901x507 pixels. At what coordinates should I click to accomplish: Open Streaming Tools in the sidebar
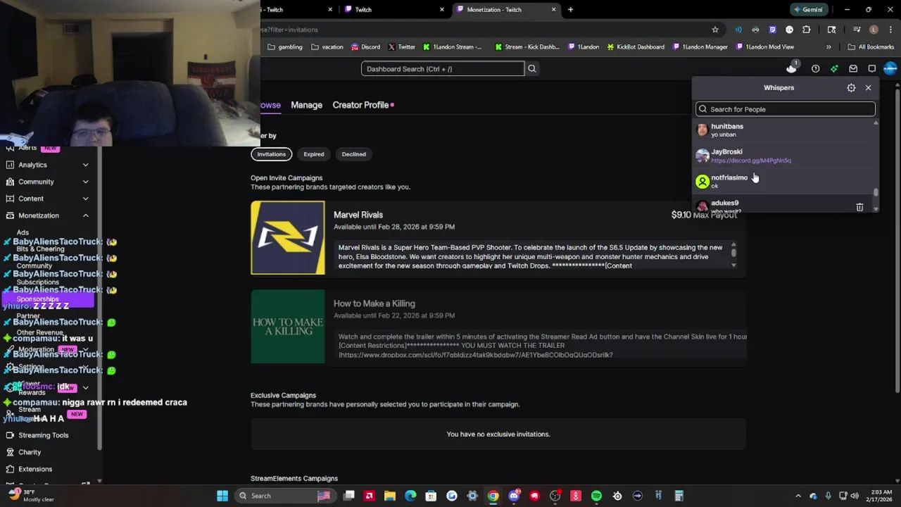pos(44,435)
